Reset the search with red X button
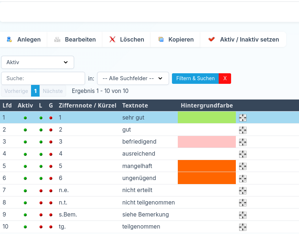Screen dimensions: 299x234 pyautogui.click(x=225, y=78)
